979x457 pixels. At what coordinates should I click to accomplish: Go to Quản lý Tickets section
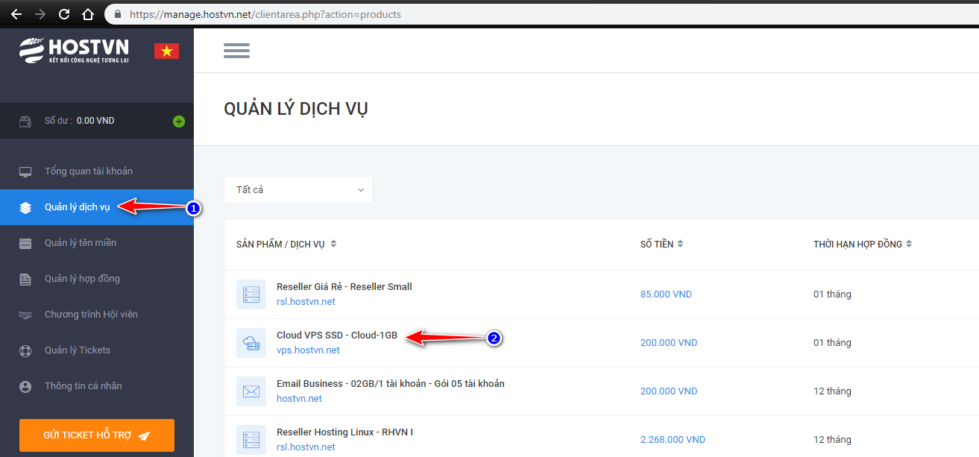78,350
